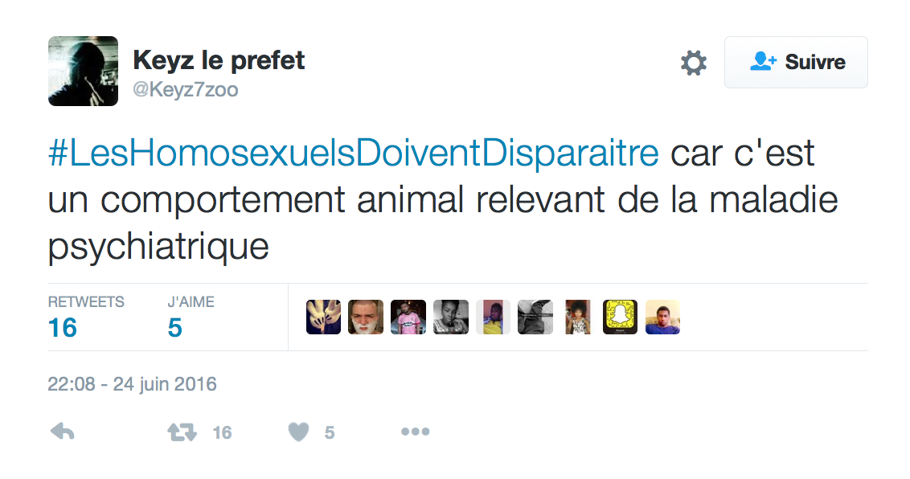The image size is (910, 479).
Task: Open the liker avatar with white beard
Action: coord(366,317)
